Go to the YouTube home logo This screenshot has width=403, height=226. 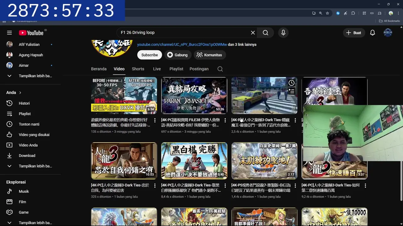point(31,33)
